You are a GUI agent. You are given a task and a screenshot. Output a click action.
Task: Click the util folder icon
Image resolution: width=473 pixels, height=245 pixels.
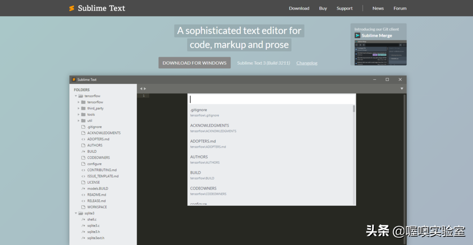(x=83, y=120)
